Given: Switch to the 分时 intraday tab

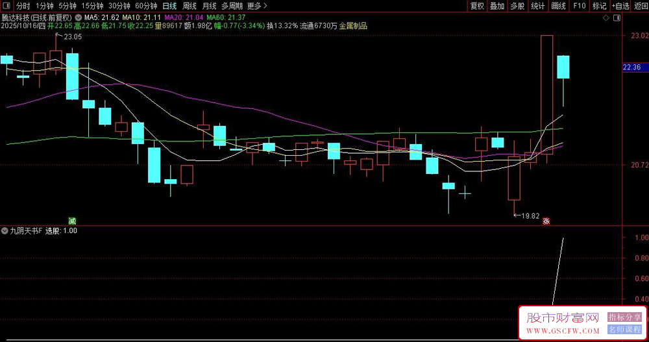Looking at the screenshot, I should tap(23, 6).
